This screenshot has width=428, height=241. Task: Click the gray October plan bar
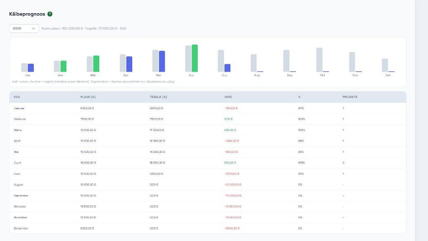tap(319, 60)
